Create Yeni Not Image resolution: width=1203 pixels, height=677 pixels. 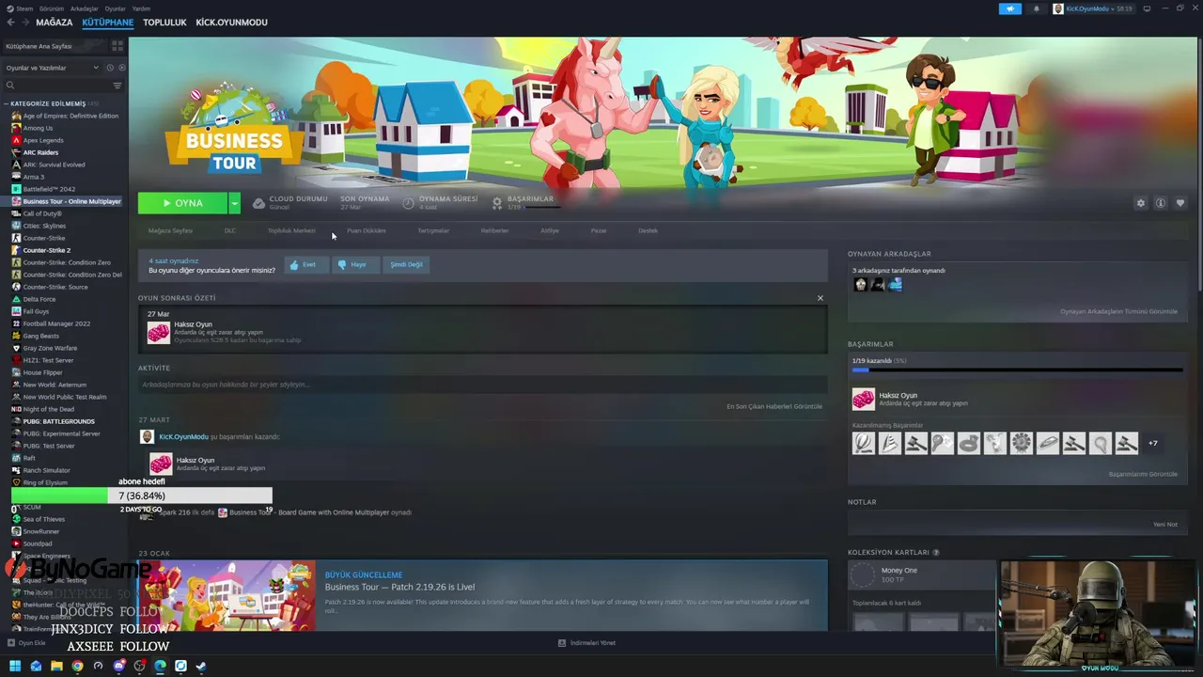click(x=1165, y=525)
